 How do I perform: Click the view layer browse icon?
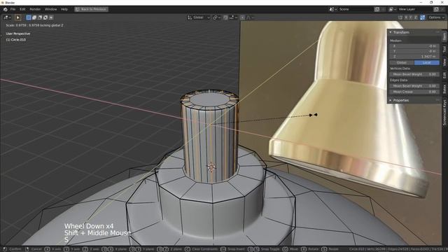click(x=393, y=9)
